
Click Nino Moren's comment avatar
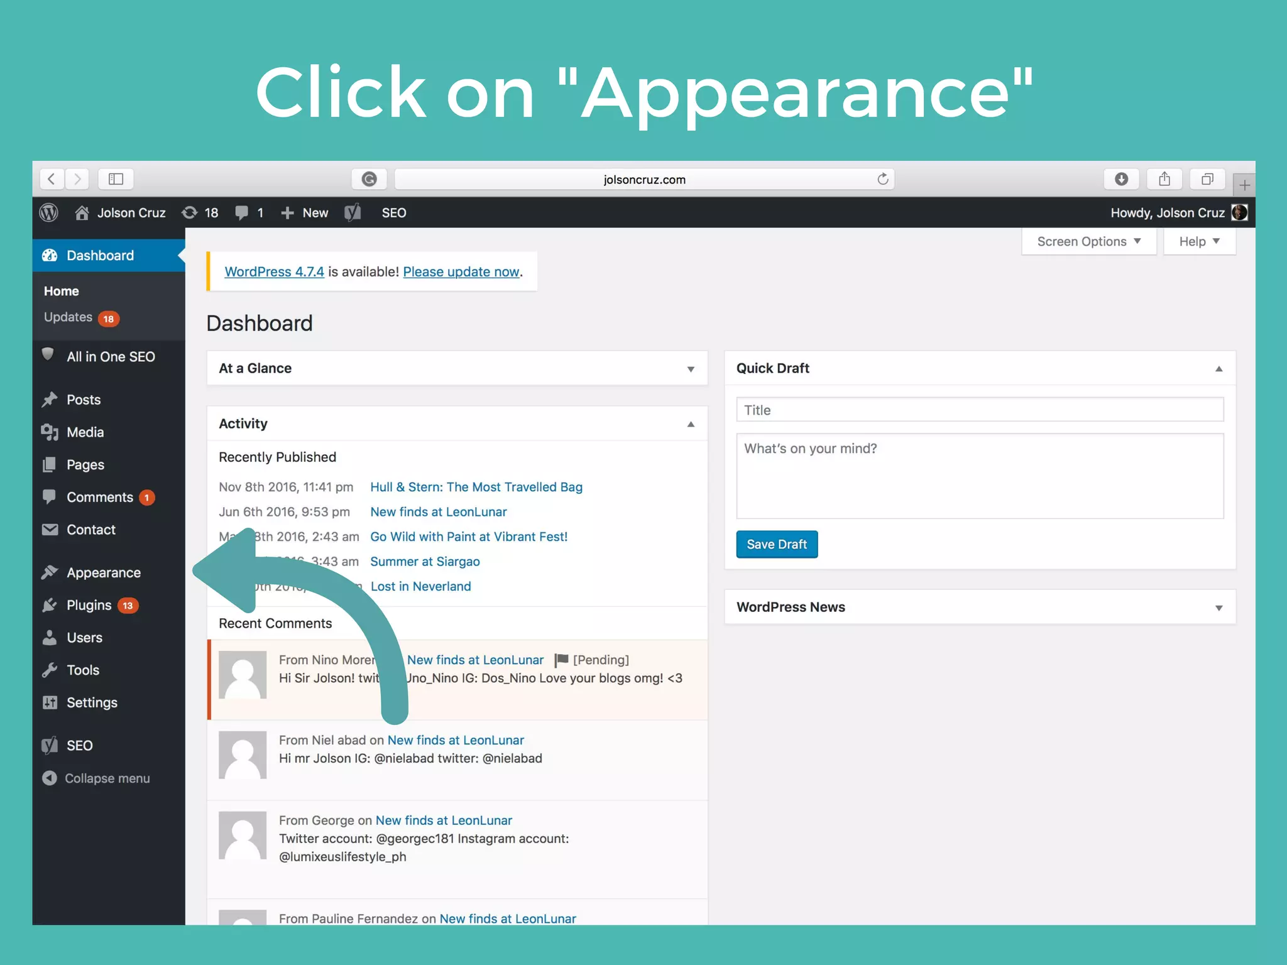click(x=243, y=675)
